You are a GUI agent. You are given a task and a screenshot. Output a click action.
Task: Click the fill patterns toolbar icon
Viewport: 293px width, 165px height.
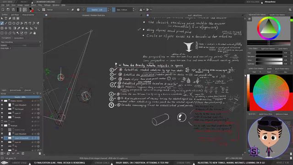pos(25,10)
